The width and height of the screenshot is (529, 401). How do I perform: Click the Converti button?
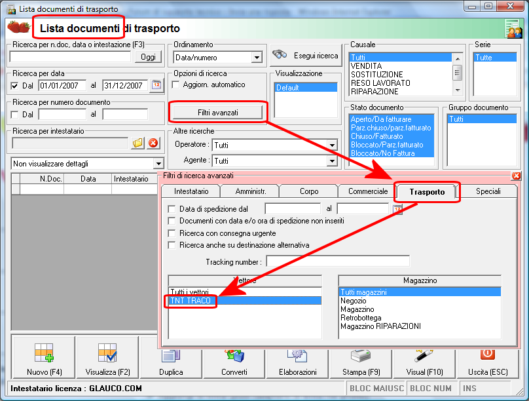(x=234, y=364)
